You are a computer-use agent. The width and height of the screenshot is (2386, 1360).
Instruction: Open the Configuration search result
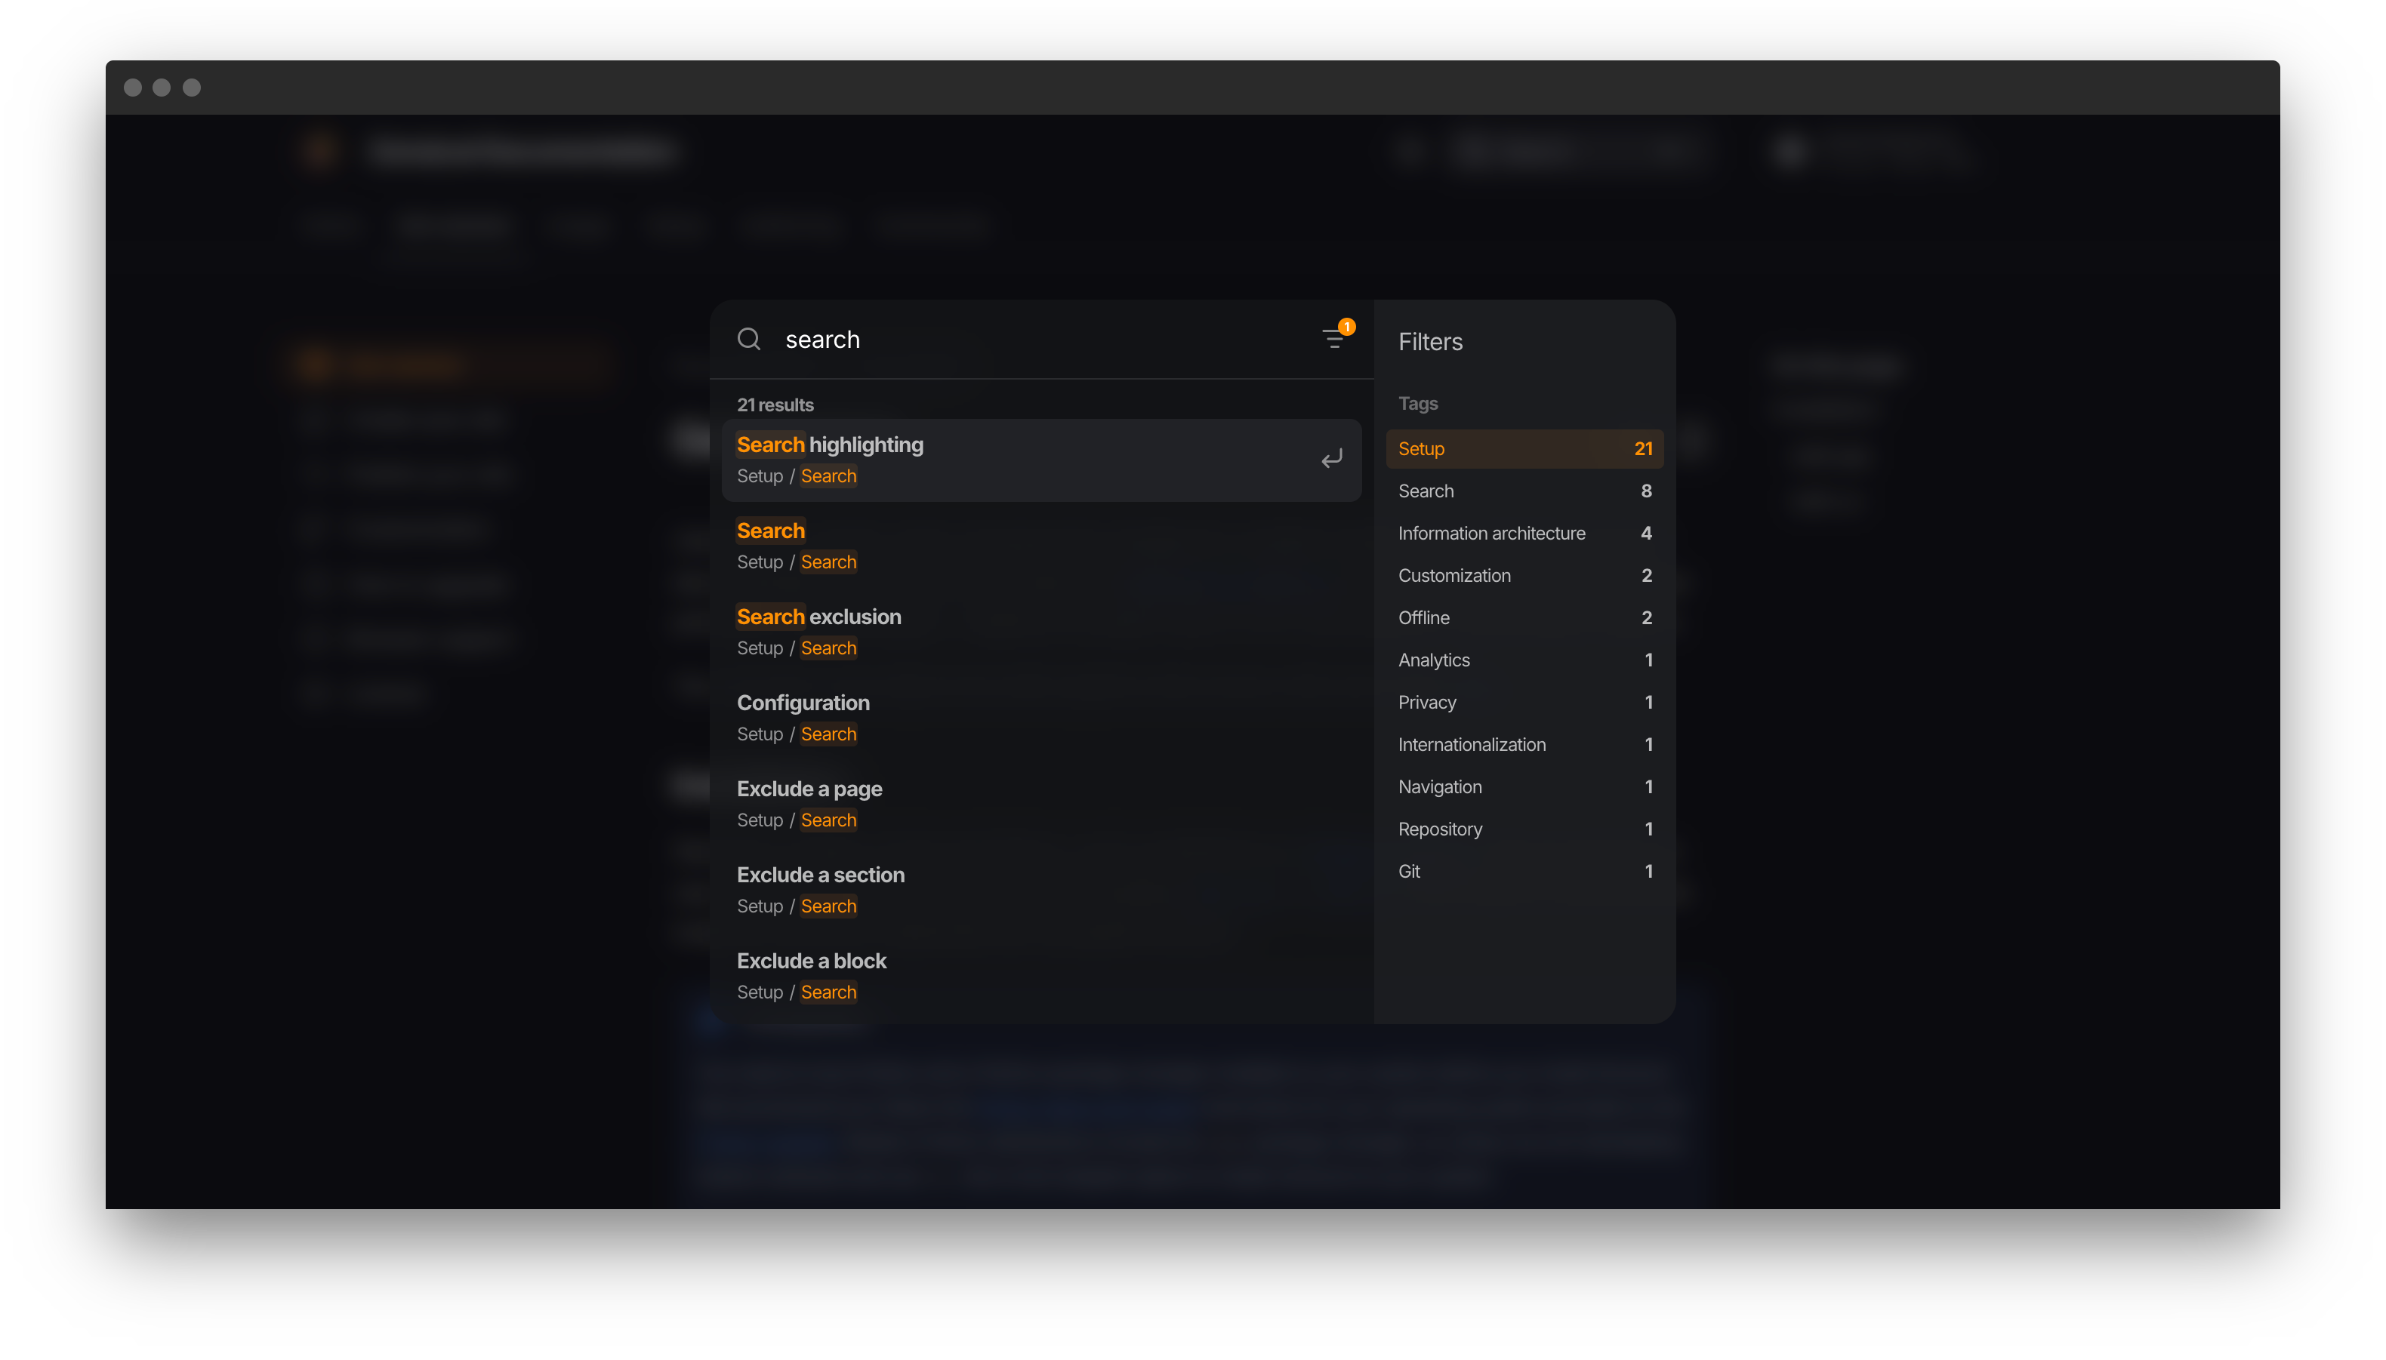pos(1040,718)
